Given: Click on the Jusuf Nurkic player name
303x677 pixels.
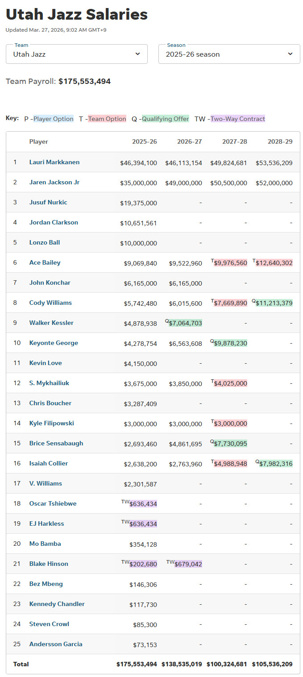Looking at the screenshot, I should coord(48,202).
